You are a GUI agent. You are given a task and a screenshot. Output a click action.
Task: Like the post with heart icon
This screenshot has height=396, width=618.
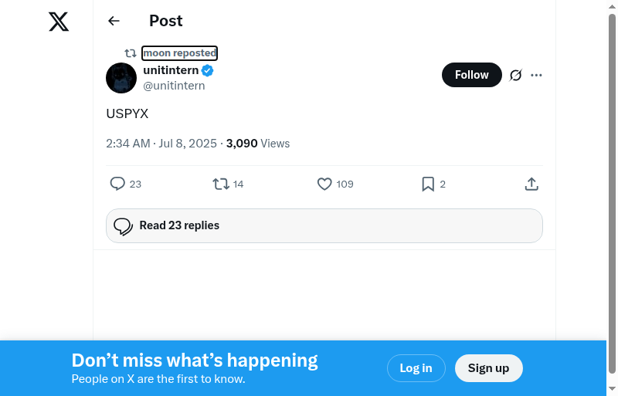(x=324, y=184)
